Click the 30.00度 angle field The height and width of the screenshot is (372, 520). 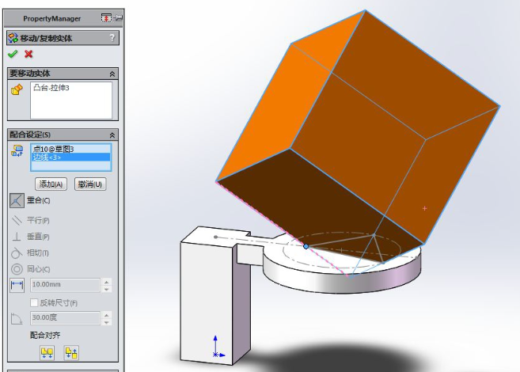[x=65, y=317]
